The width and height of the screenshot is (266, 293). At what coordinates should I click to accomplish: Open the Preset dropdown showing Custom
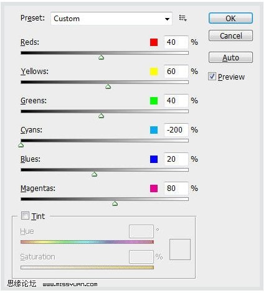tap(112, 19)
